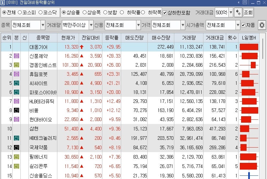Screen dimensions: 267x179
Task: Select stock name 신송홀딩스
Action: tap(41, 175)
